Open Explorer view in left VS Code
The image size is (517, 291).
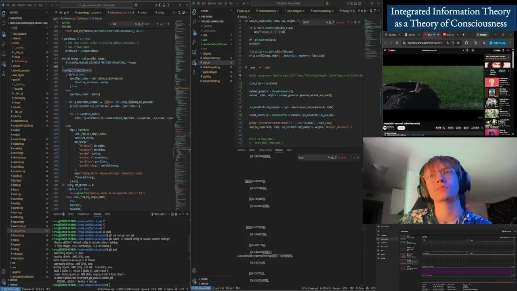(3, 13)
